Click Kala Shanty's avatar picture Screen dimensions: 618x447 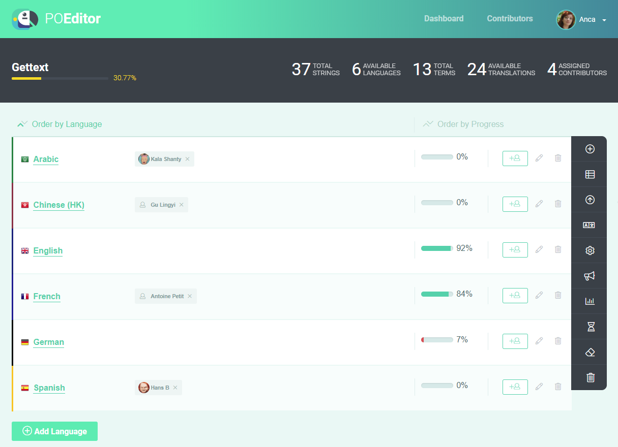(144, 159)
